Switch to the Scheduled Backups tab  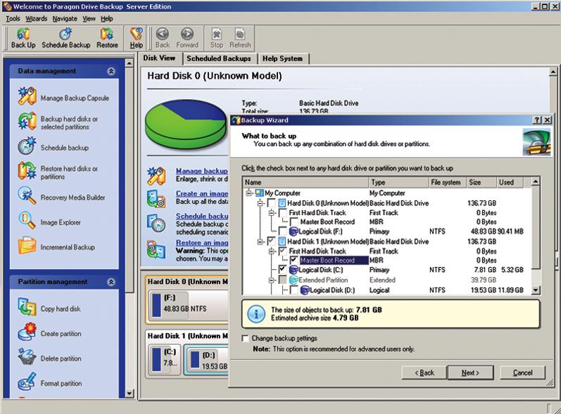[219, 58]
